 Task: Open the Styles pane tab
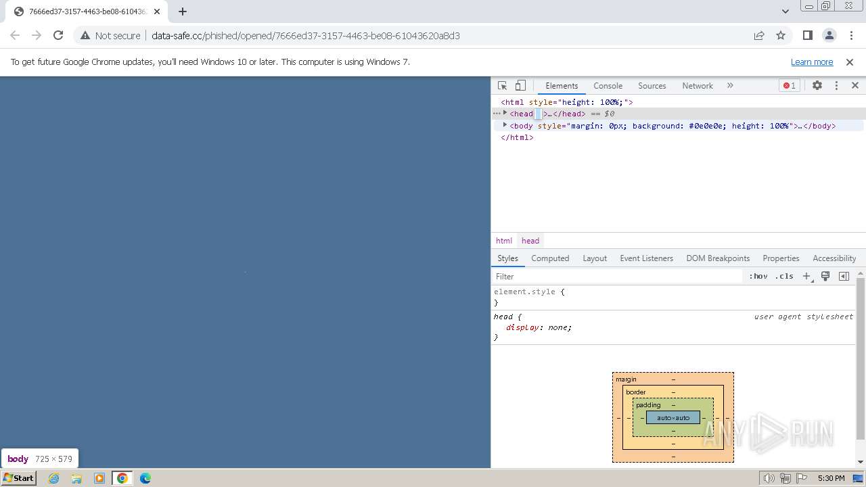click(507, 258)
